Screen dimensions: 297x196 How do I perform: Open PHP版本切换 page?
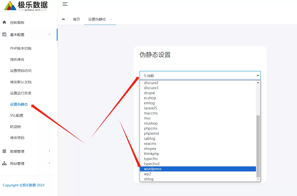coord(21,48)
